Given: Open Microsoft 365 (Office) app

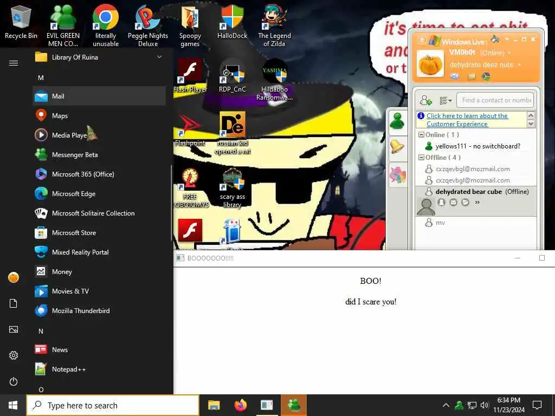Looking at the screenshot, I should click(x=99, y=174).
